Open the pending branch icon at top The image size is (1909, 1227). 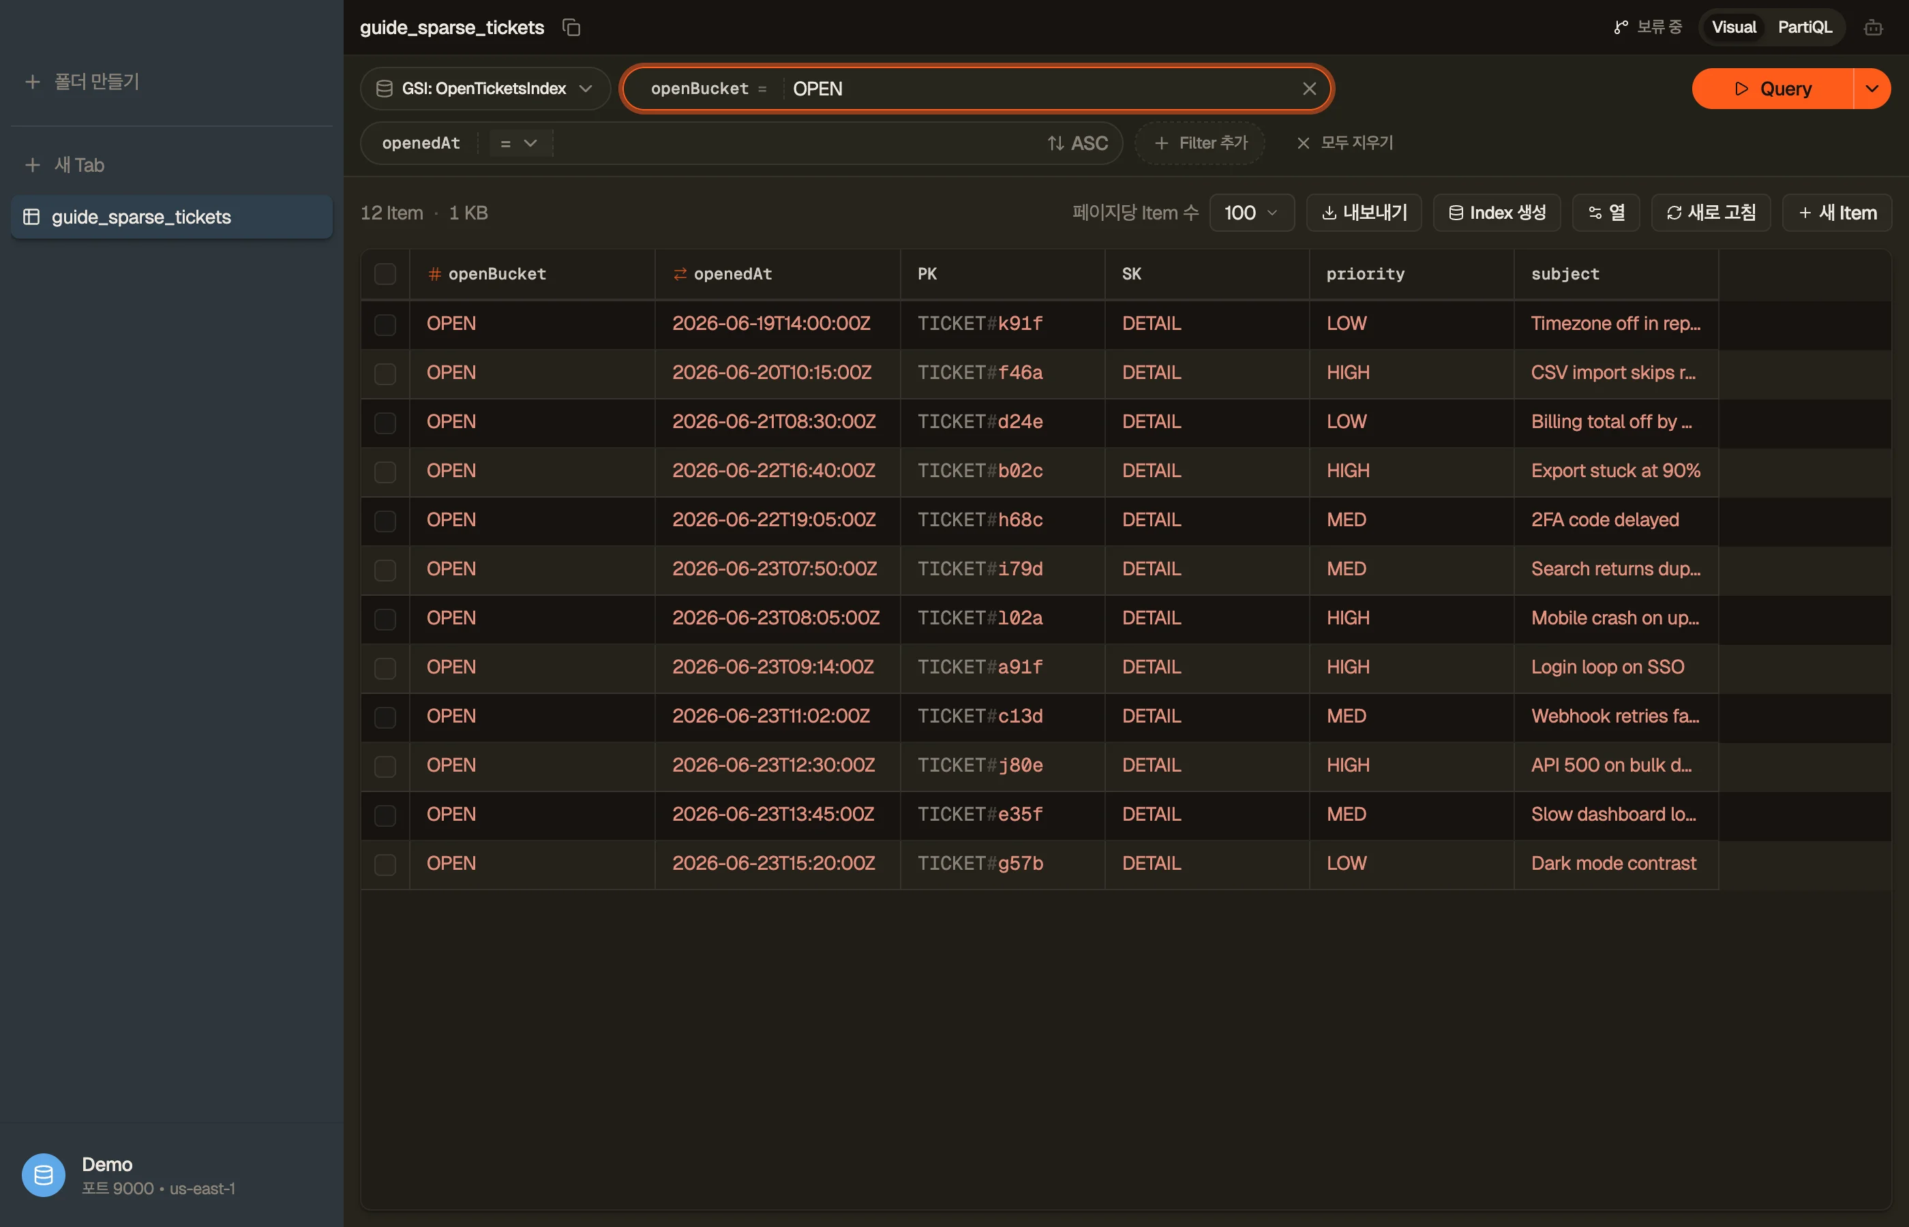1620,27
